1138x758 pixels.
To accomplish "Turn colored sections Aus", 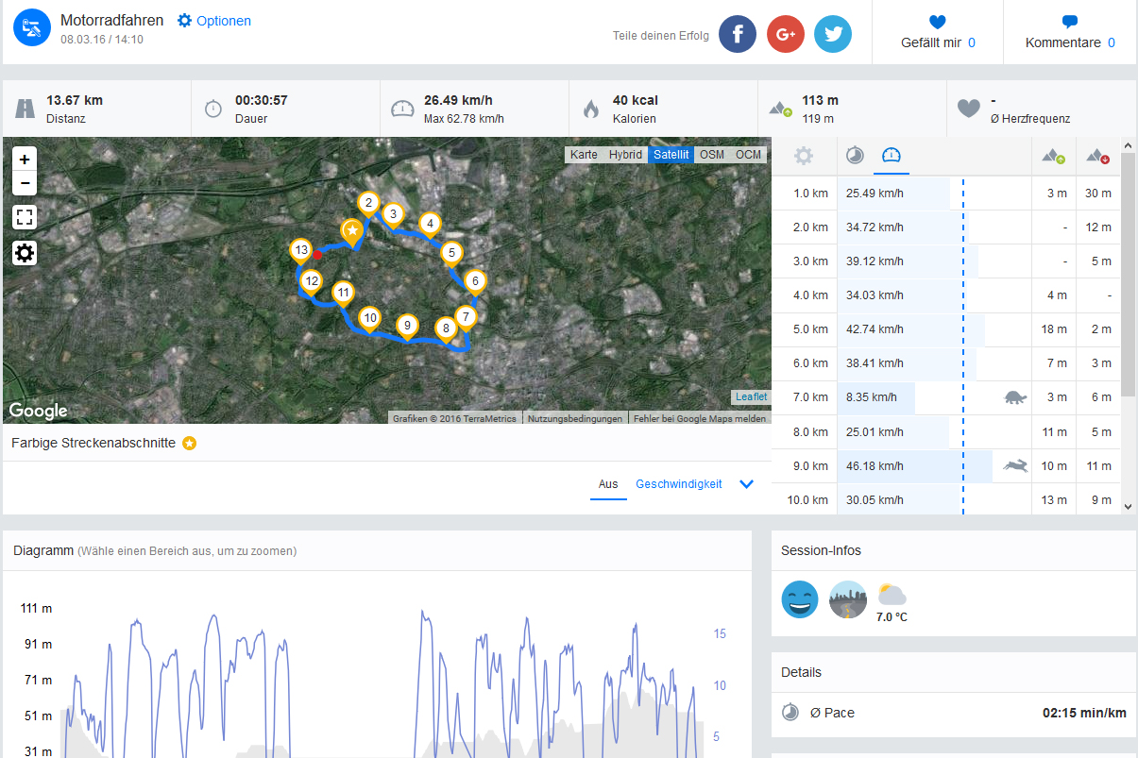I will [608, 484].
